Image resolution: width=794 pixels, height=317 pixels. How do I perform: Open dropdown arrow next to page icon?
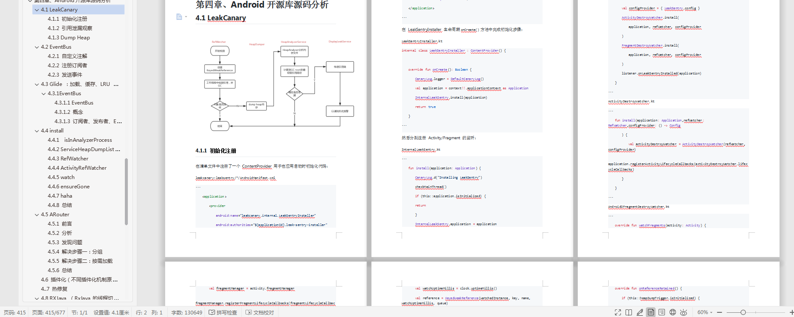(186, 17)
